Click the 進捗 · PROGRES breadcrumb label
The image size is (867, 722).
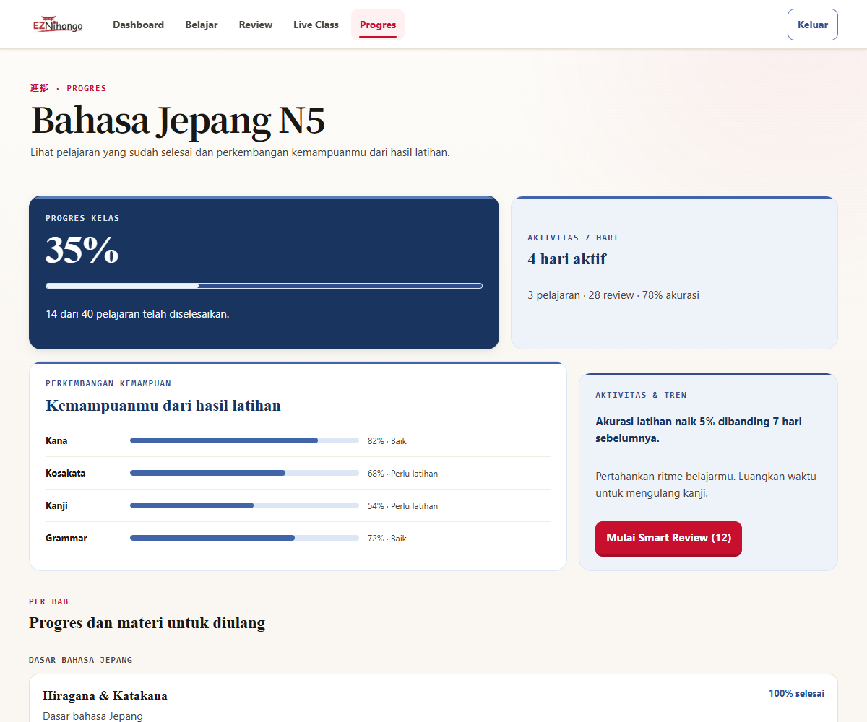68,88
